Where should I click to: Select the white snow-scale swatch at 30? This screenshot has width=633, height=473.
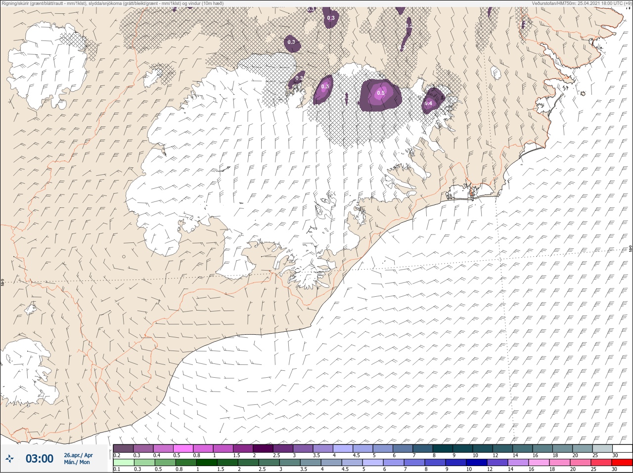point(622,448)
